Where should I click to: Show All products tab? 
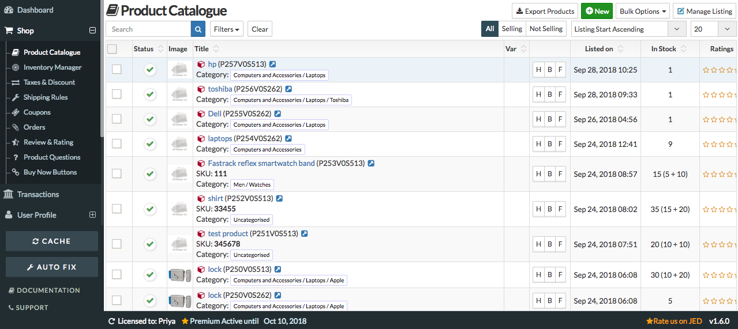[x=490, y=29]
